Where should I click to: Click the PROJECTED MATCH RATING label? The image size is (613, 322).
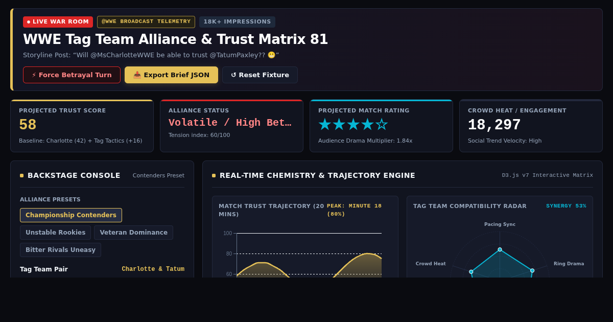pos(364,110)
